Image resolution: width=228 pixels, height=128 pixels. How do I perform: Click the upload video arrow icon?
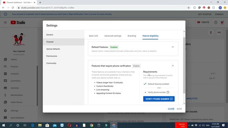click(x=211, y=32)
